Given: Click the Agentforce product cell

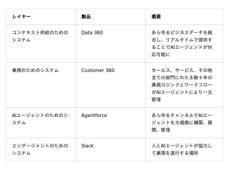Looking at the screenshot, I should tap(94, 115).
